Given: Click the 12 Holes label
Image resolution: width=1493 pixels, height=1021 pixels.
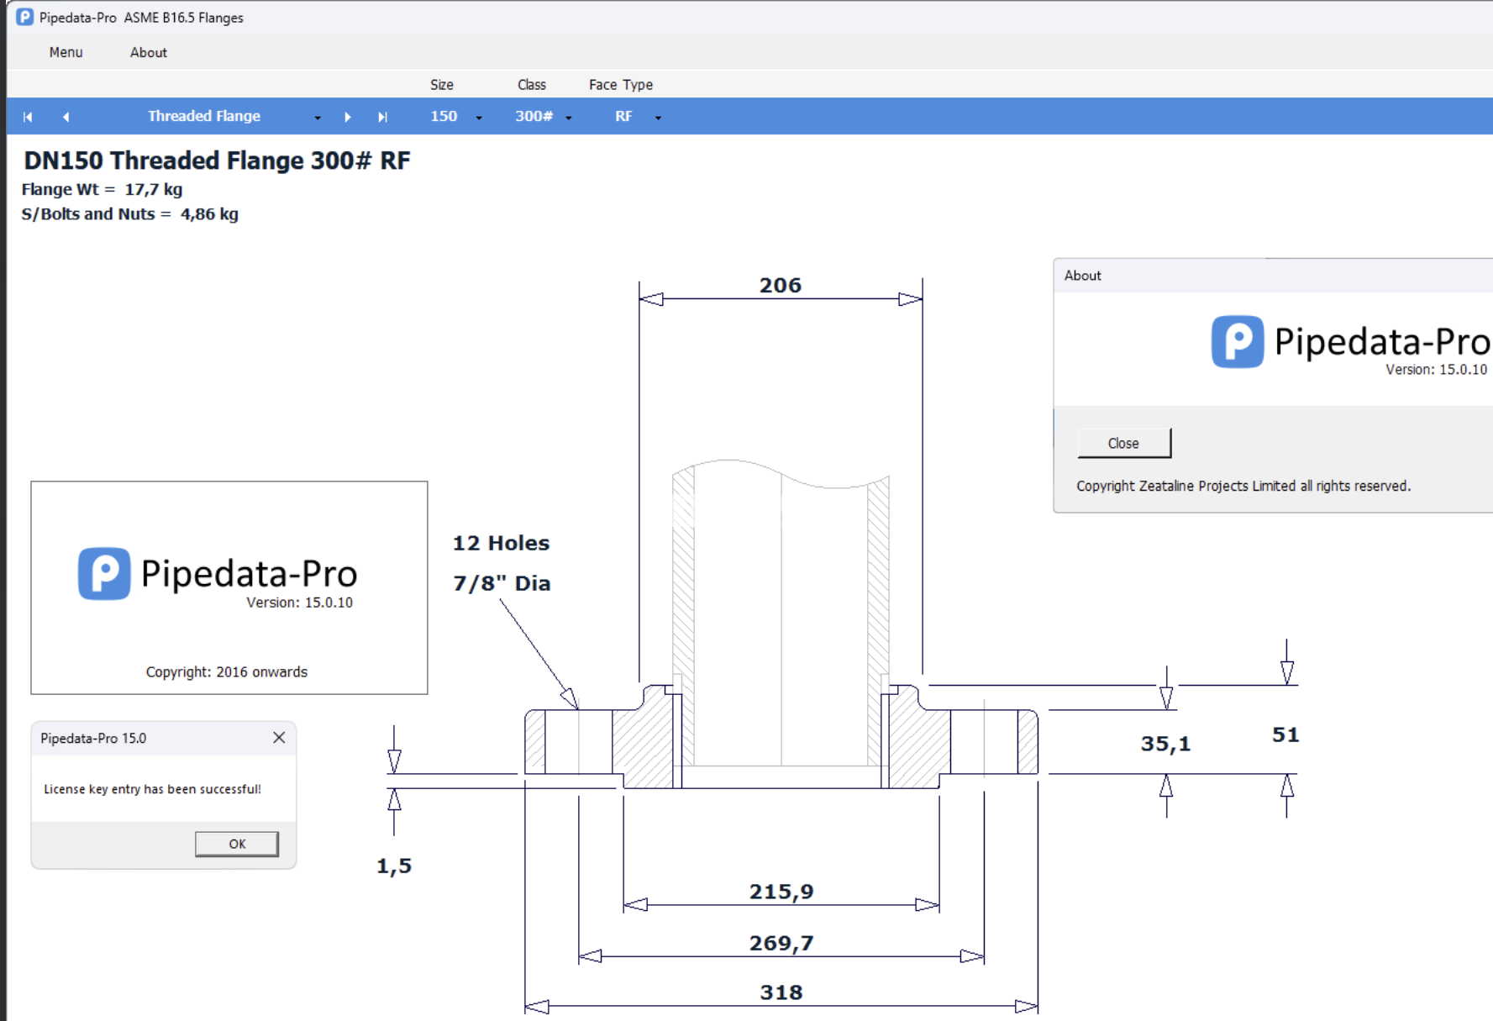Looking at the screenshot, I should pyautogui.click(x=501, y=543).
